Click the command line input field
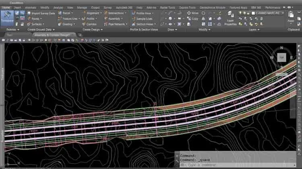This screenshot has height=169, width=302. point(237,165)
